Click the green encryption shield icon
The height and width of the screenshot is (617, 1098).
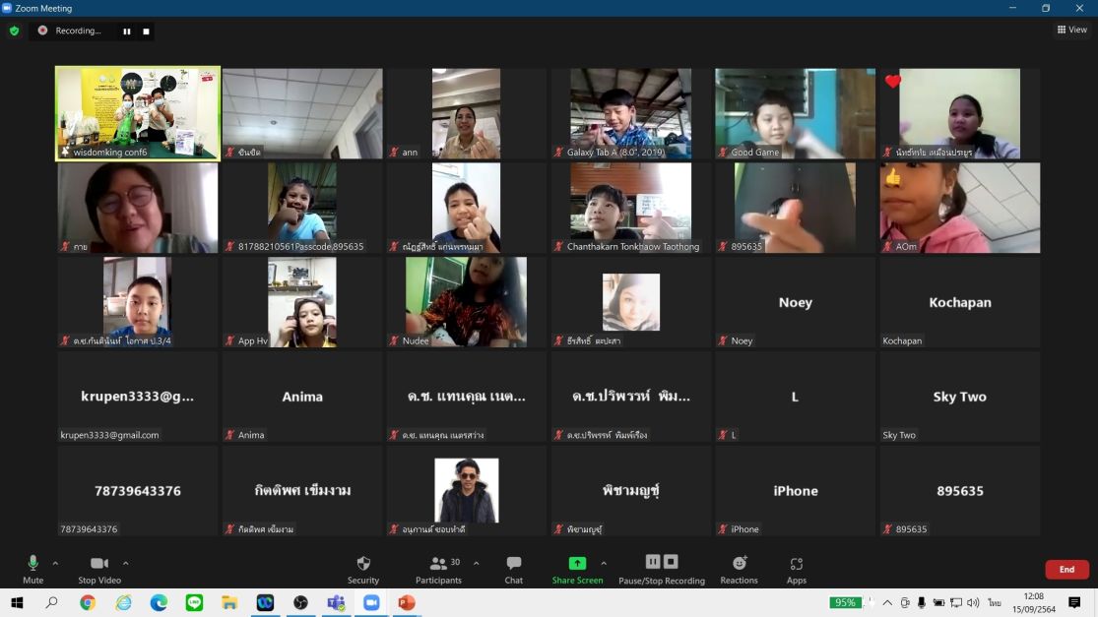tap(14, 31)
